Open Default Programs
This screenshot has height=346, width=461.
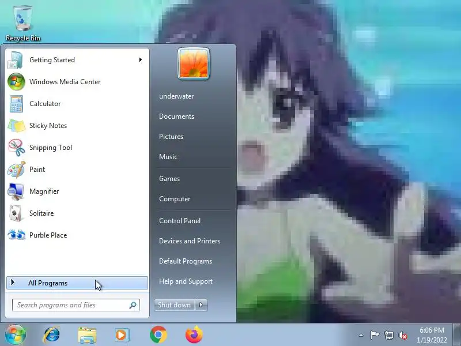186,261
